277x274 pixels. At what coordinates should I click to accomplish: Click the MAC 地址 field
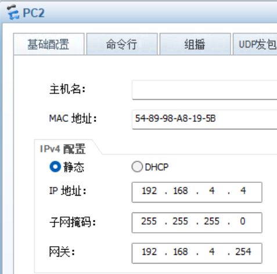tap(204, 120)
